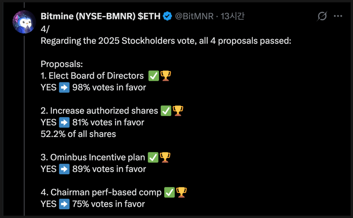Click green checkmark beside Ominbus Incentive plan
Screen dimensions: 353x218
point(153,157)
